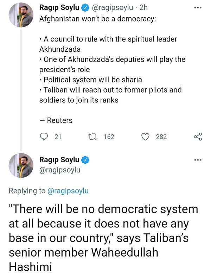Click the 162 retweet count
Screen dimensions: 211x277
coord(109,137)
